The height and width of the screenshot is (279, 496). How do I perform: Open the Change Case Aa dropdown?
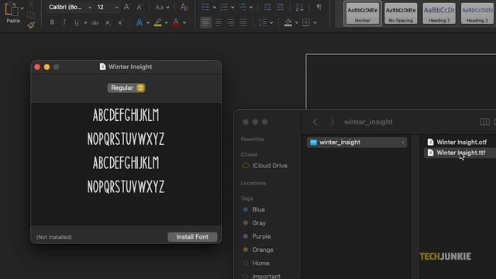pyautogui.click(x=162, y=7)
